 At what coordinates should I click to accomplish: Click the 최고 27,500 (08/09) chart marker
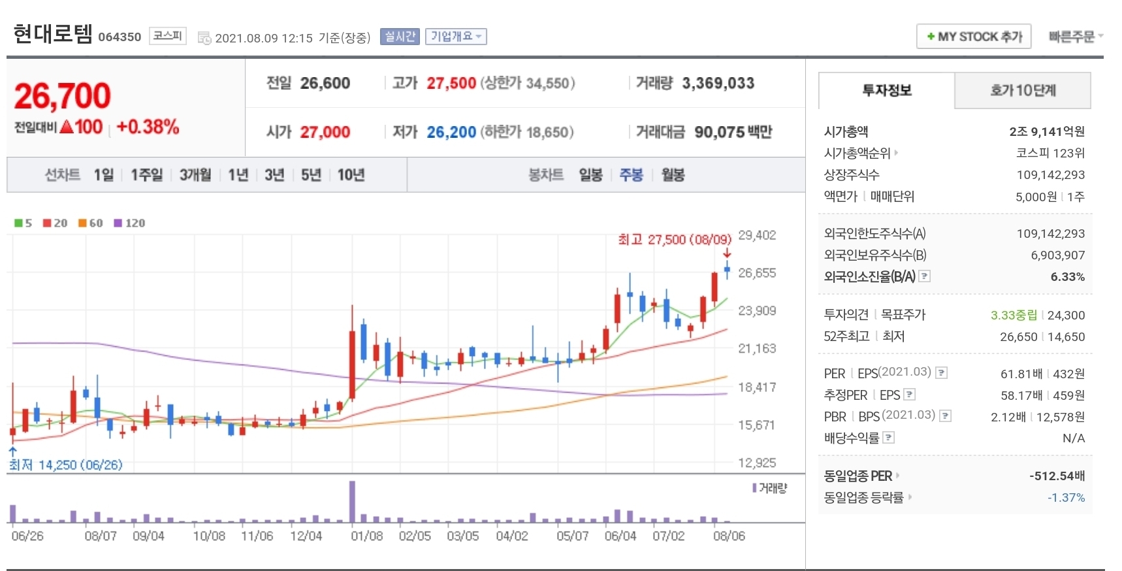click(675, 239)
